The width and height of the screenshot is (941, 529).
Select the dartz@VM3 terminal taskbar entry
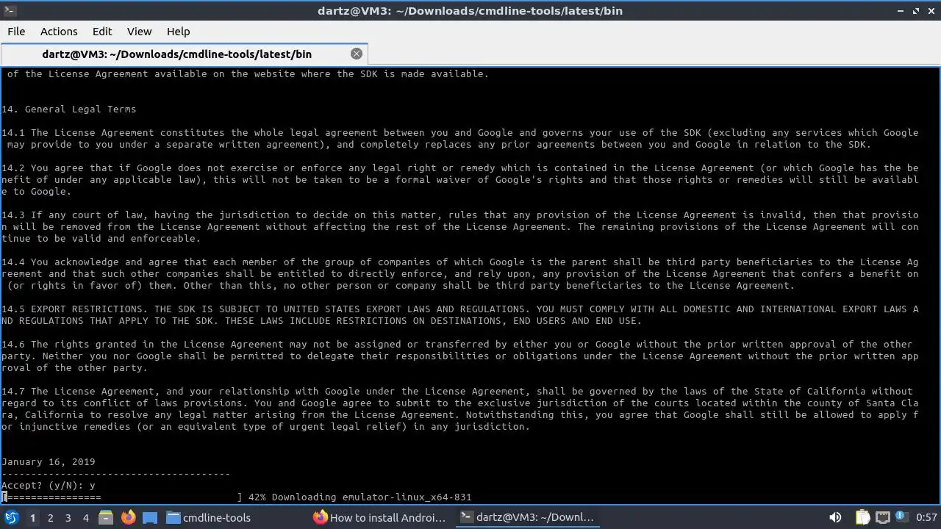point(527,517)
